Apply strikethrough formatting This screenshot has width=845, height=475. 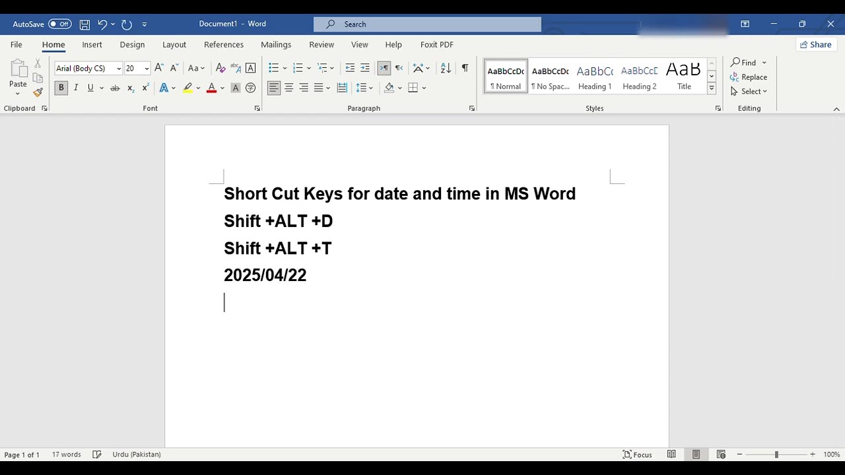(x=115, y=88)
